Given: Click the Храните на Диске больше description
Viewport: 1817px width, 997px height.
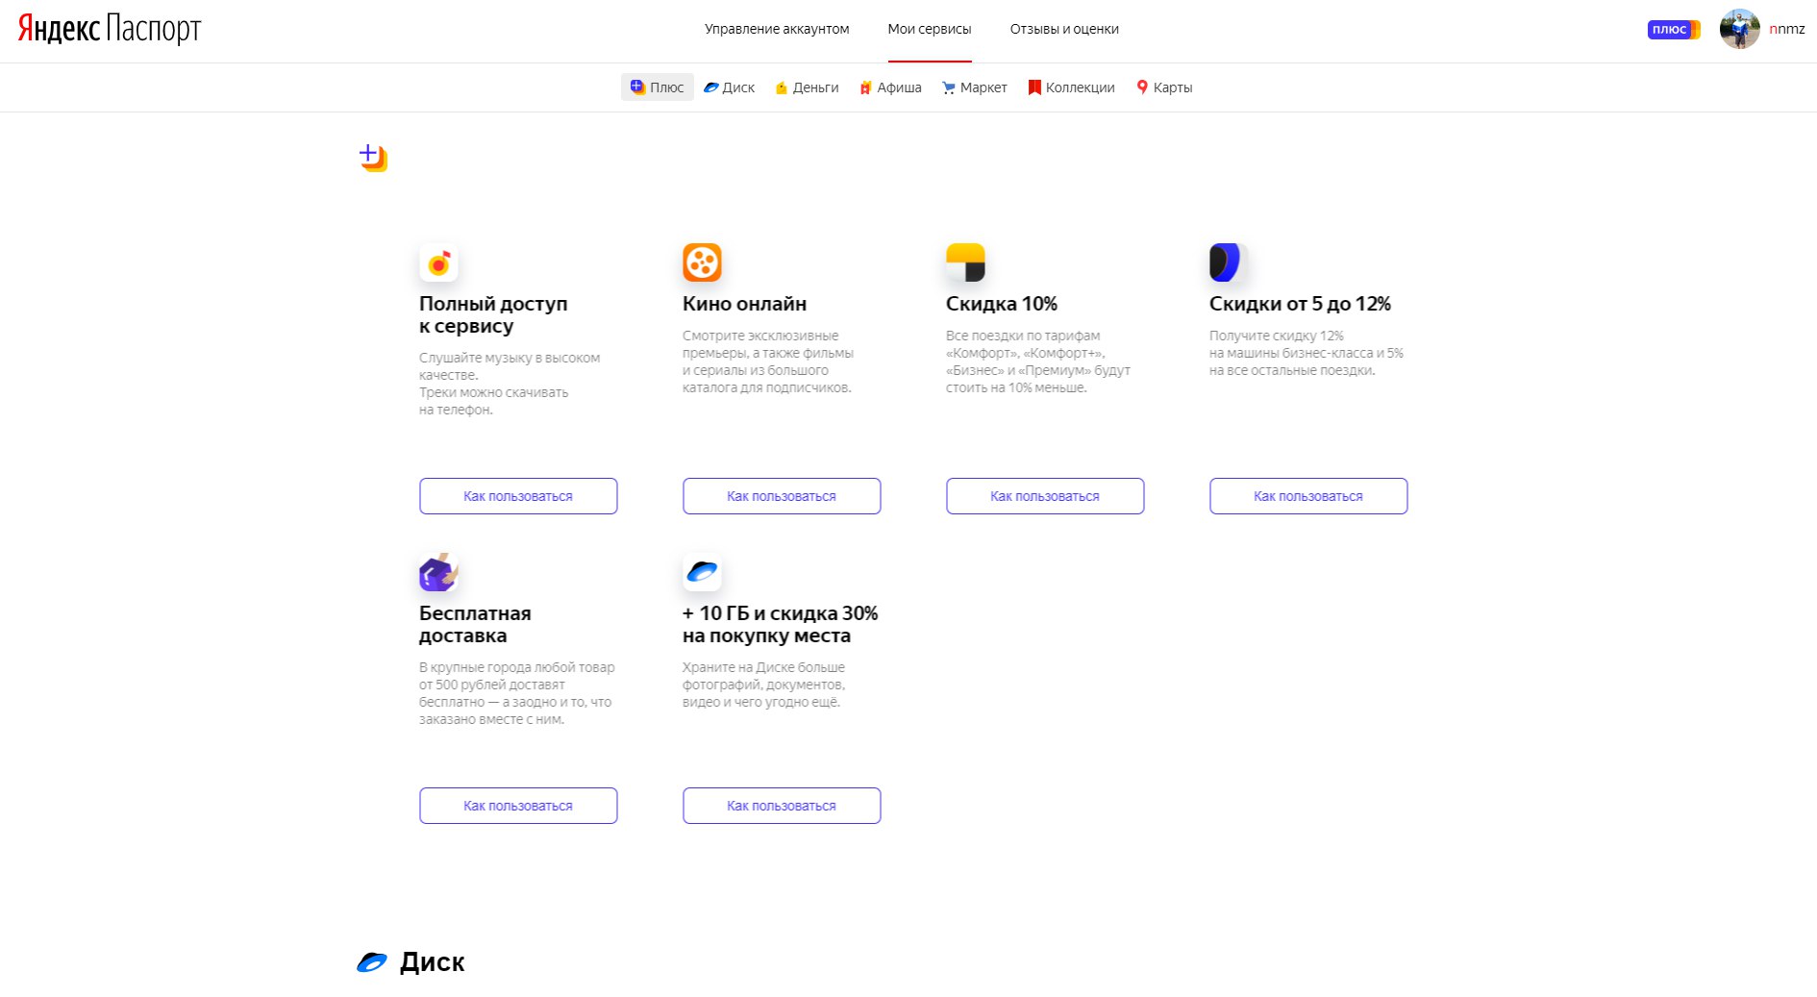Looking at the screenshot, I should 764,685.
